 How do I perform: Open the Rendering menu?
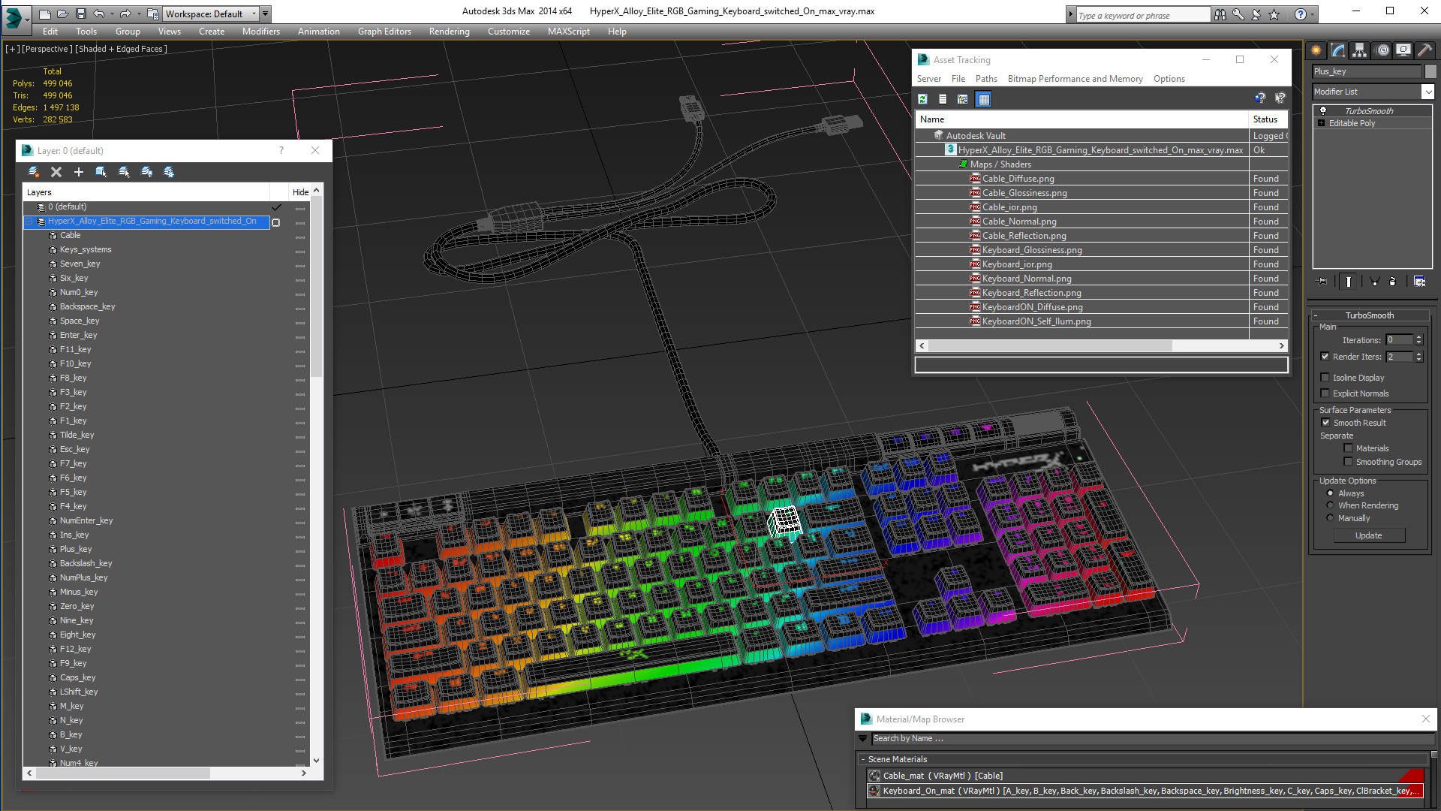click(x=449, y=32)
